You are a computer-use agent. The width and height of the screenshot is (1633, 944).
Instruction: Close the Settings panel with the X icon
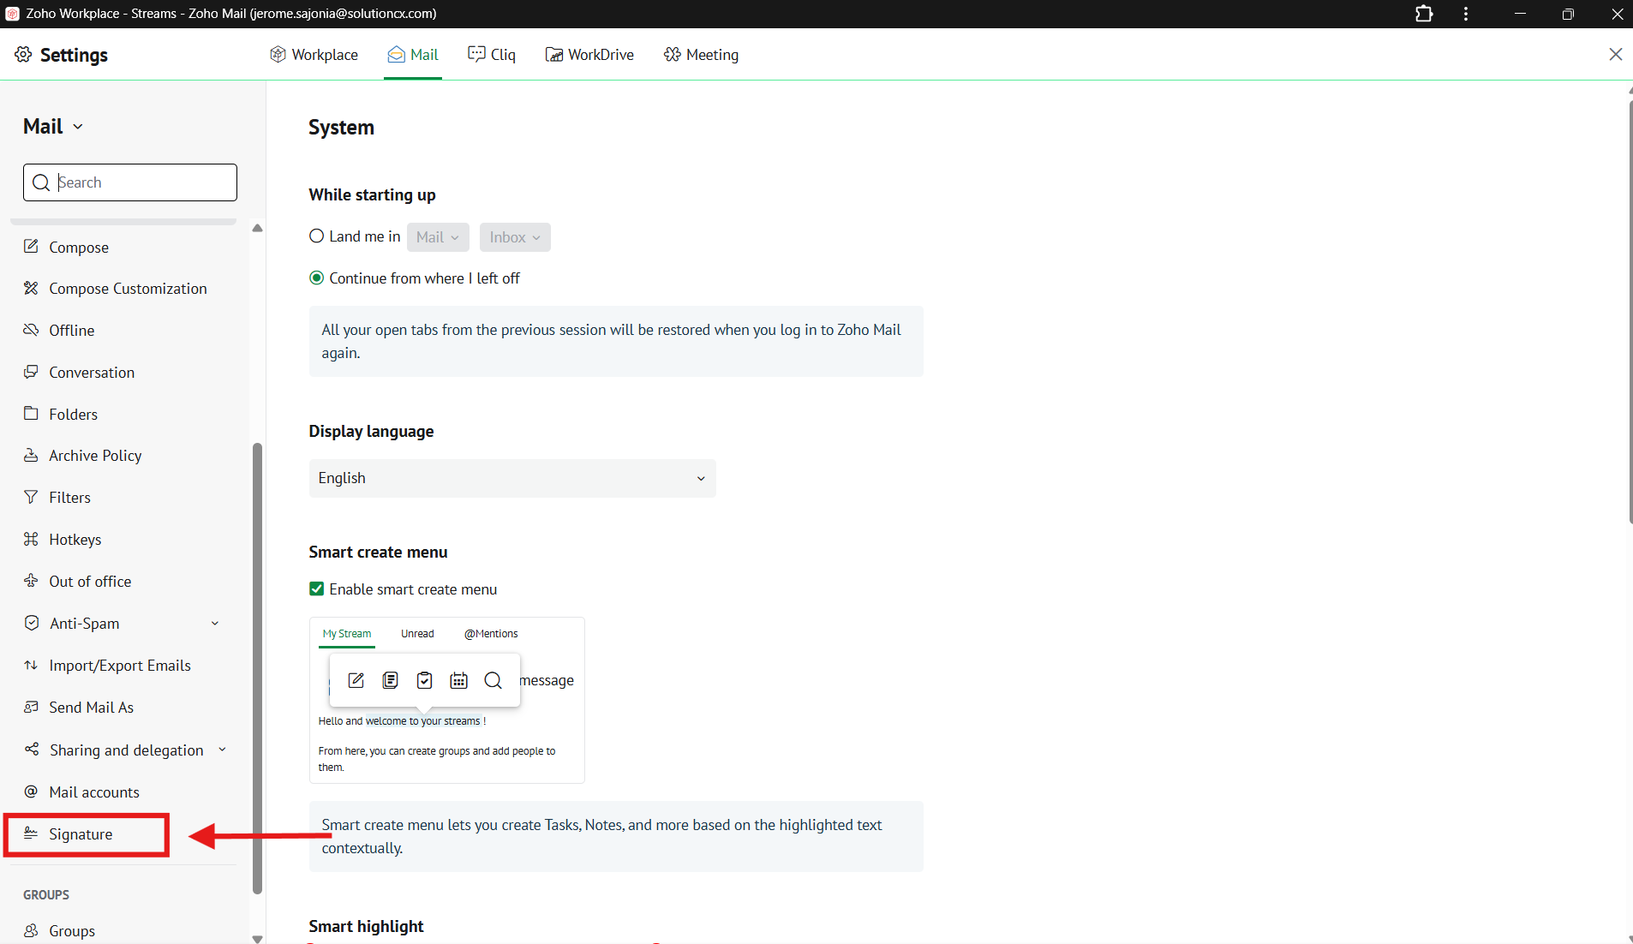click(1615, 55)
